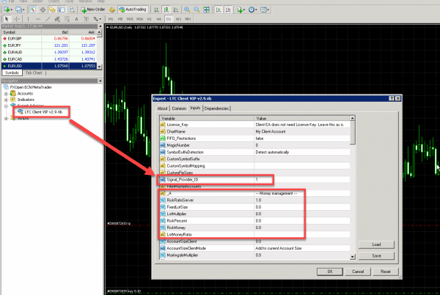This screenshot has width=440, height=295.
Task: Toggle the Terminal window icon
Action: click(x=62, y=10)
